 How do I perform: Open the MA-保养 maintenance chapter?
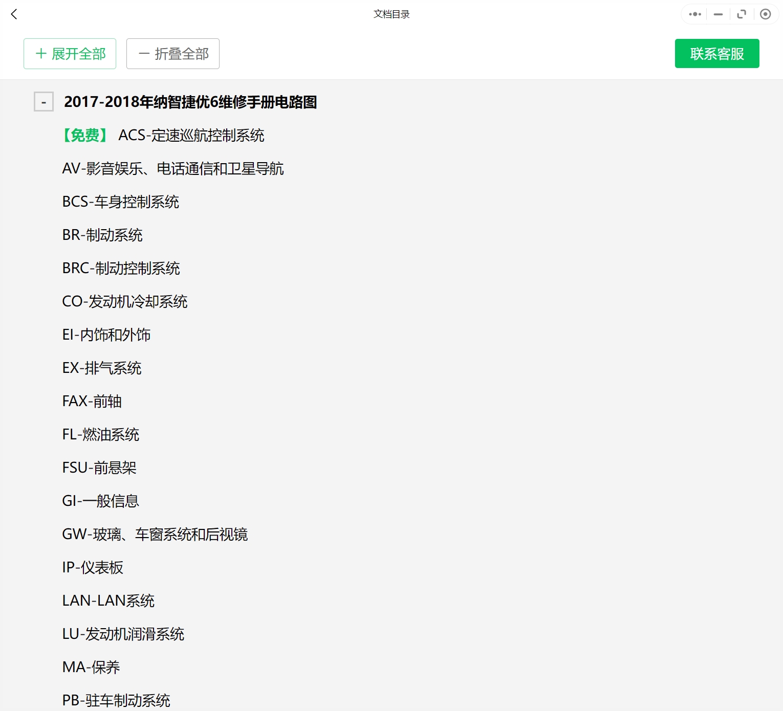point(91,667)
